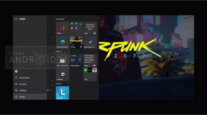Expand the app folder chevron next to "20 (..."
The image size is (207, 115).
(52, 90)
